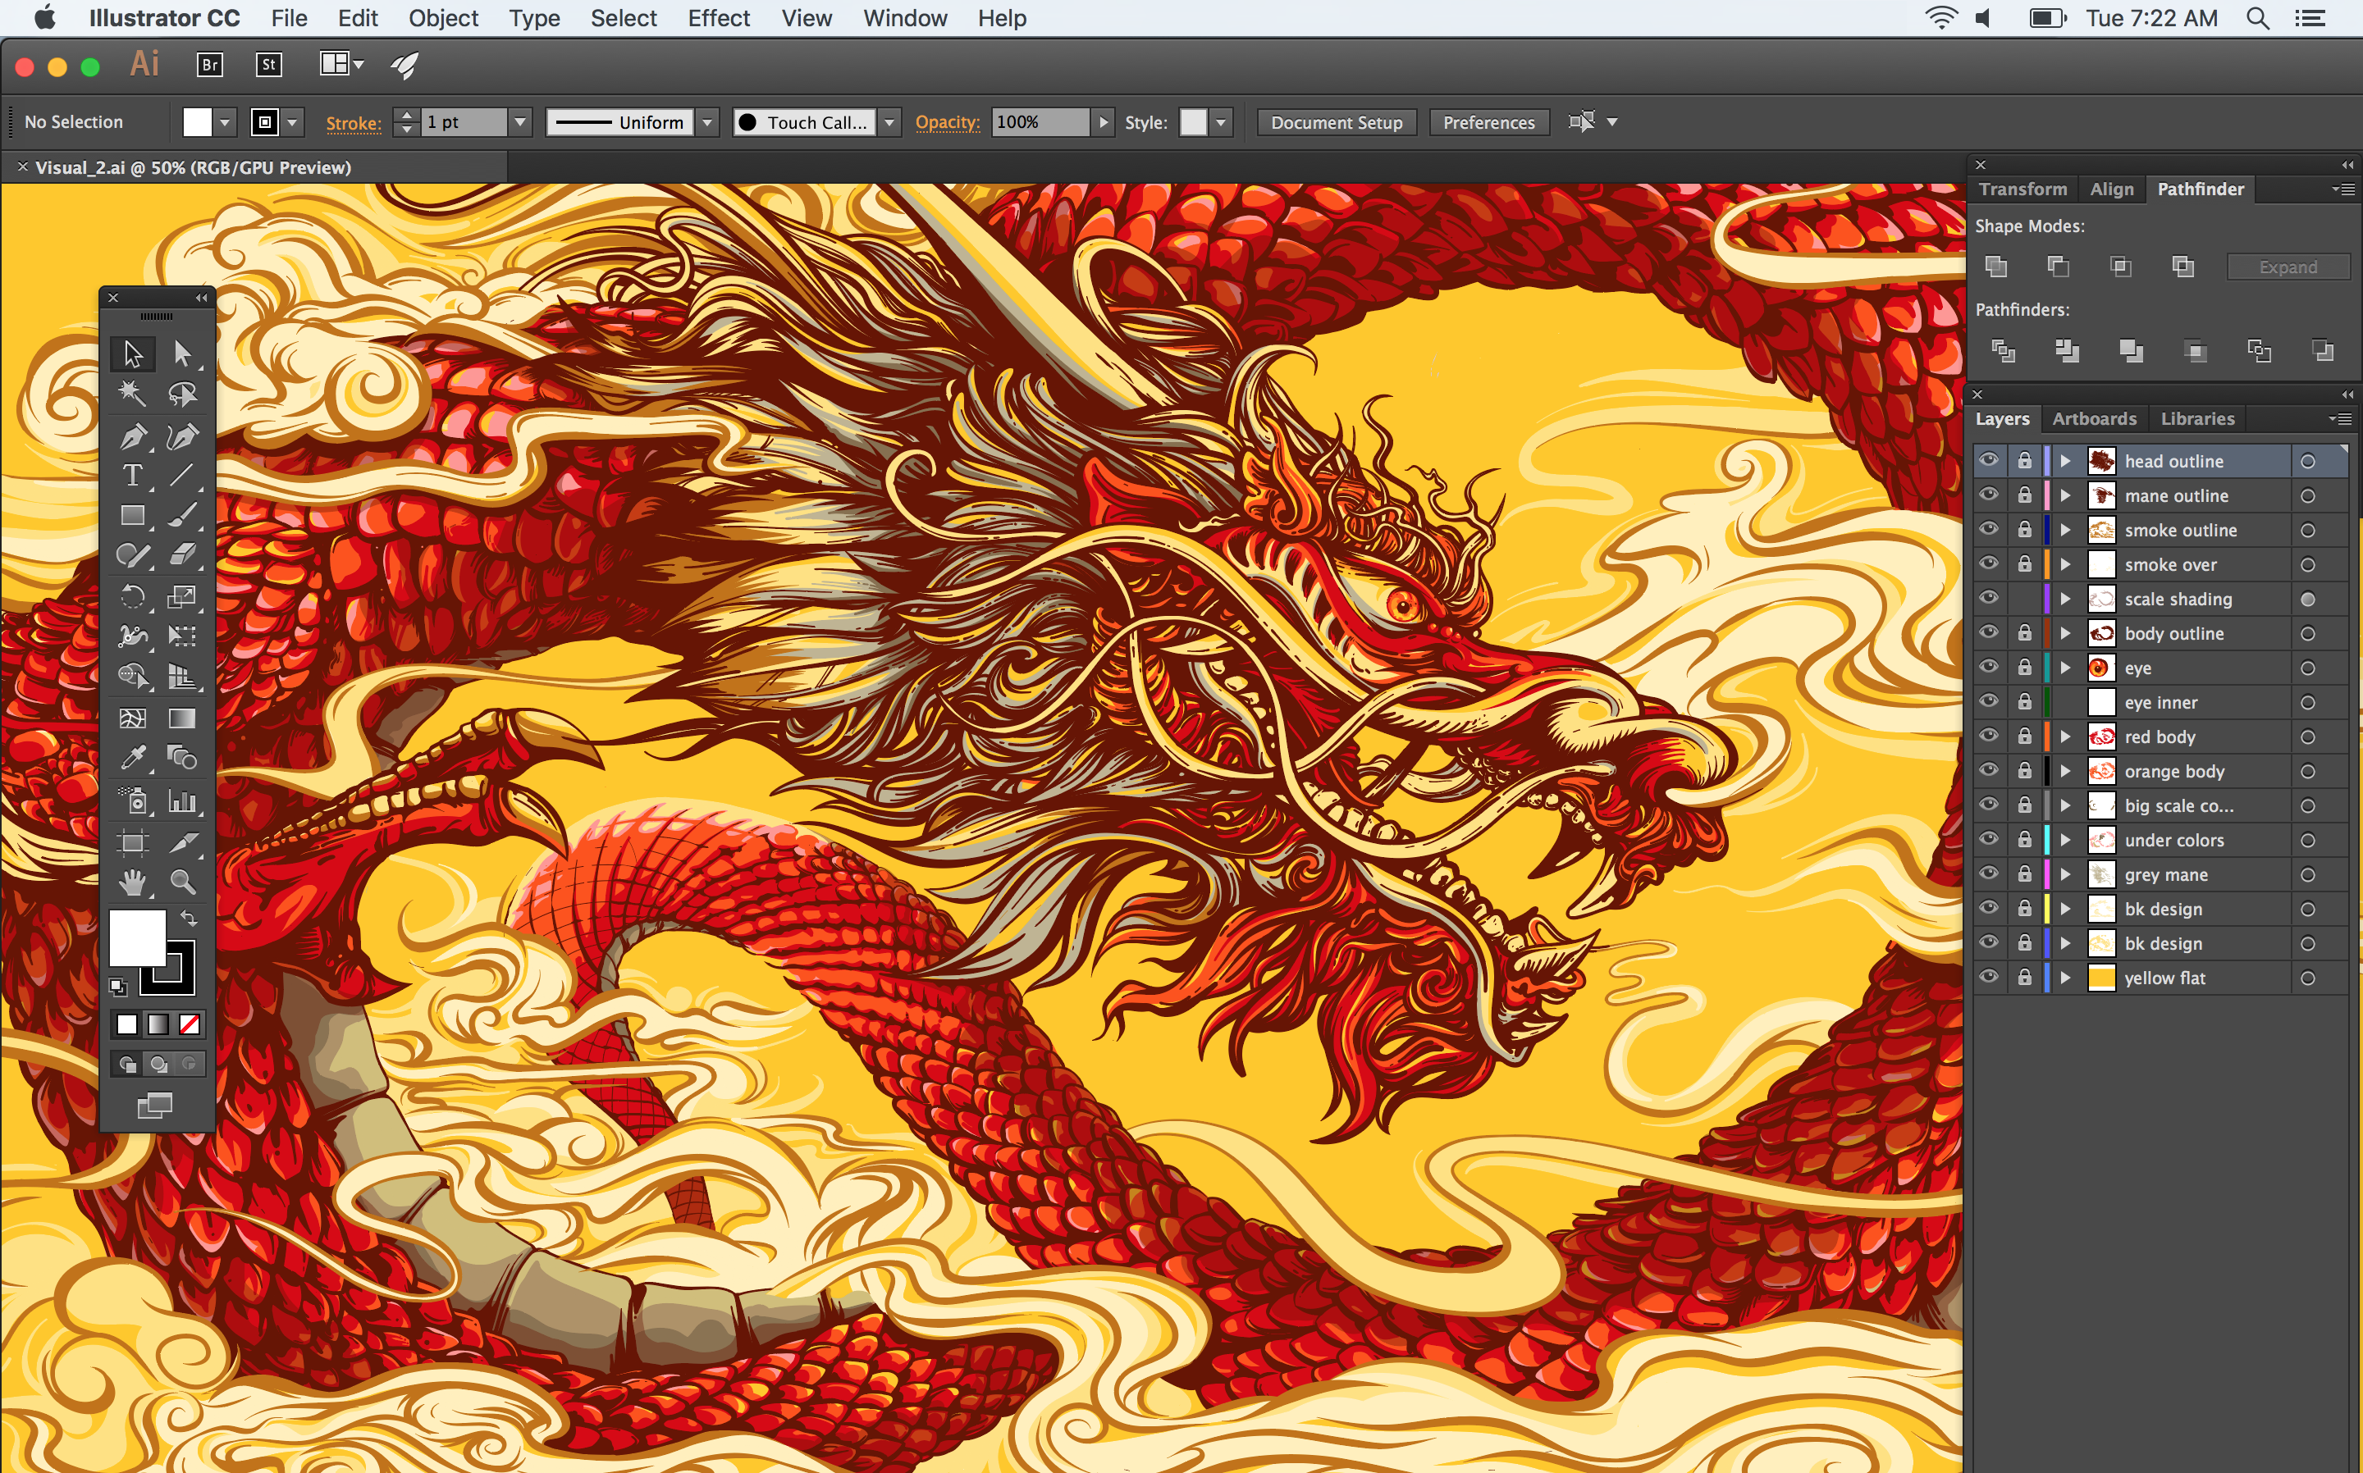Click the Document Setup button
2363x1473 pixels.
coord(1336,121)
